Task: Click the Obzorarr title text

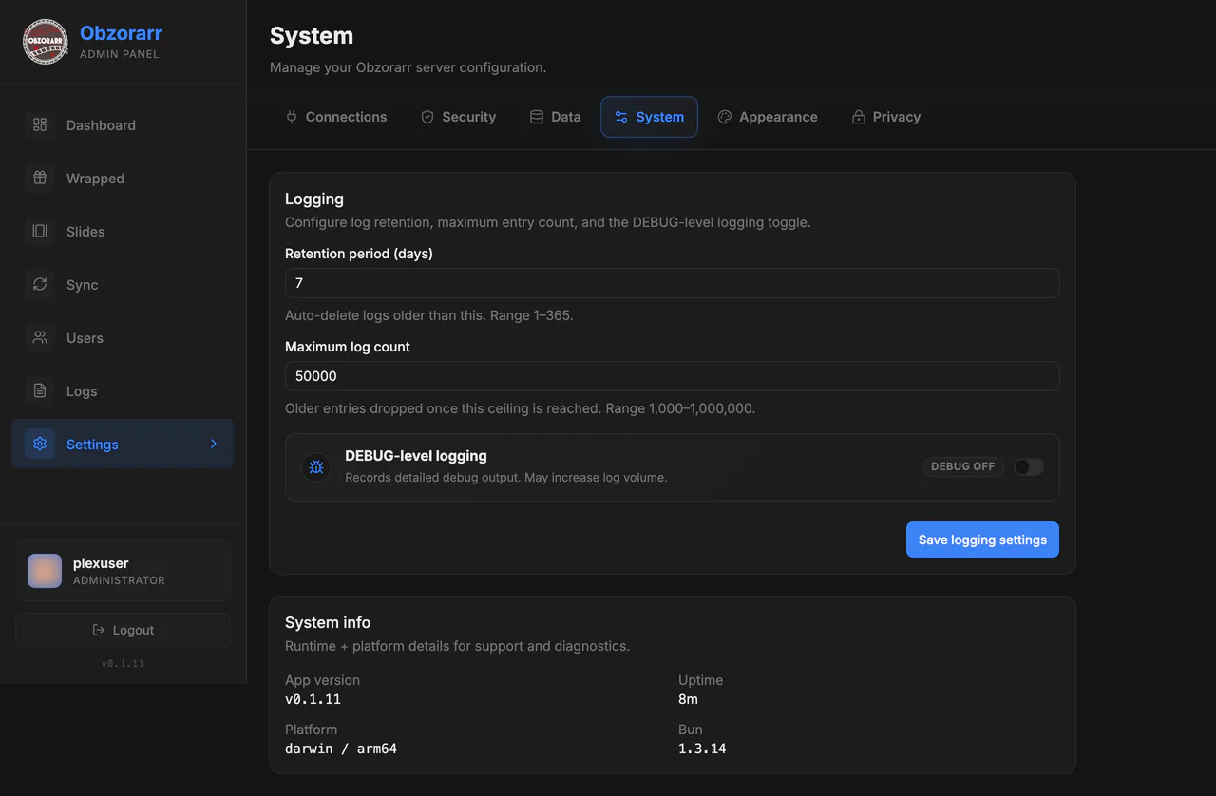Action: coord(121,33)
